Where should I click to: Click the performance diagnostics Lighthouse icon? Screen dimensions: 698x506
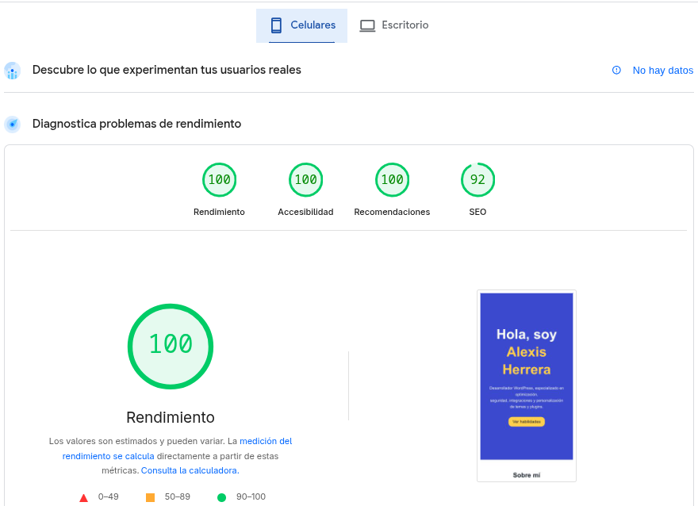point(12,123)
